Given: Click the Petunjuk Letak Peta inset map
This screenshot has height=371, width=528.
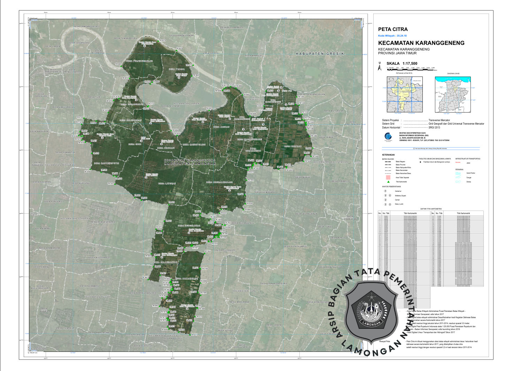Looking at the screenshot, I should [x=405, y=94].
